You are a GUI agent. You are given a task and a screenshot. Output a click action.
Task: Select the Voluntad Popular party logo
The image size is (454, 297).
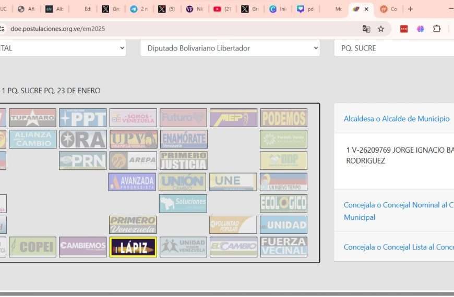[x=233, y=225]
